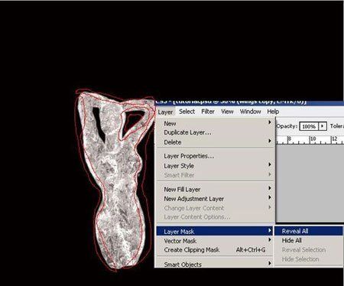This screenshot has width=344, height=286.
Task: Open the Filter menu
Action: tap(208, 112)
